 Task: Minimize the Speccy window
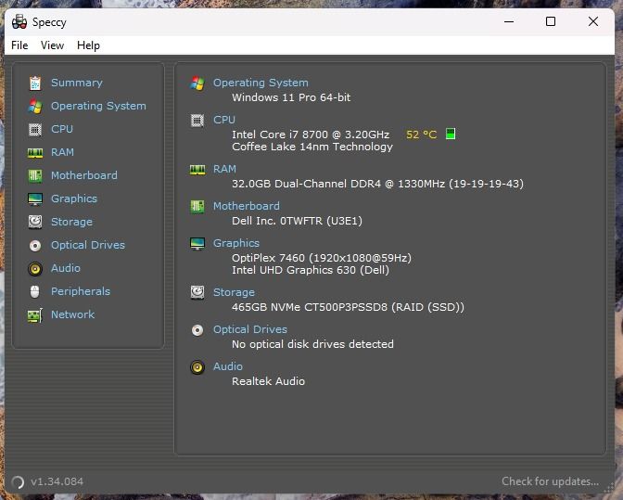click(x=509, y=21)
